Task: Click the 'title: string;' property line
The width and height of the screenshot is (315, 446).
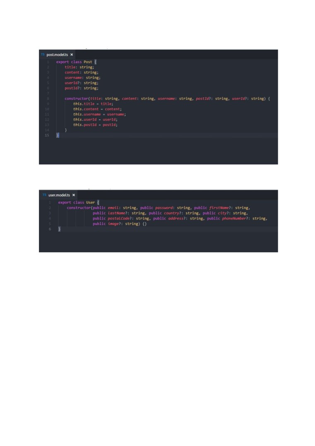Action: click(x=79, y=67)
